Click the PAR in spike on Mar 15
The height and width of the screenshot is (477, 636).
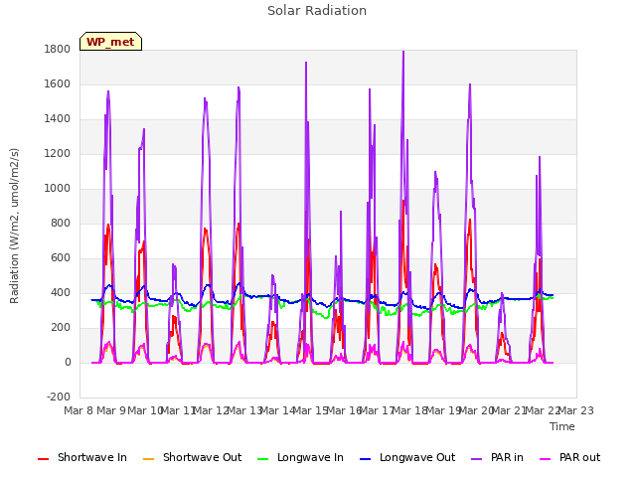306,64
